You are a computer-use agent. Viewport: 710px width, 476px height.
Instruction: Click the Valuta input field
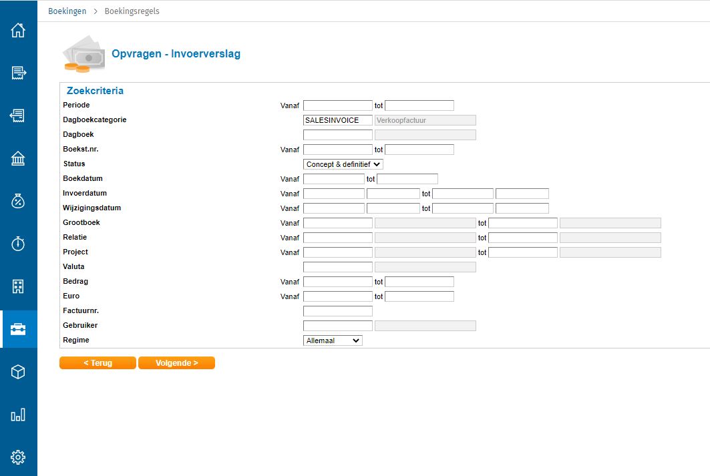(x=337, y=267)
